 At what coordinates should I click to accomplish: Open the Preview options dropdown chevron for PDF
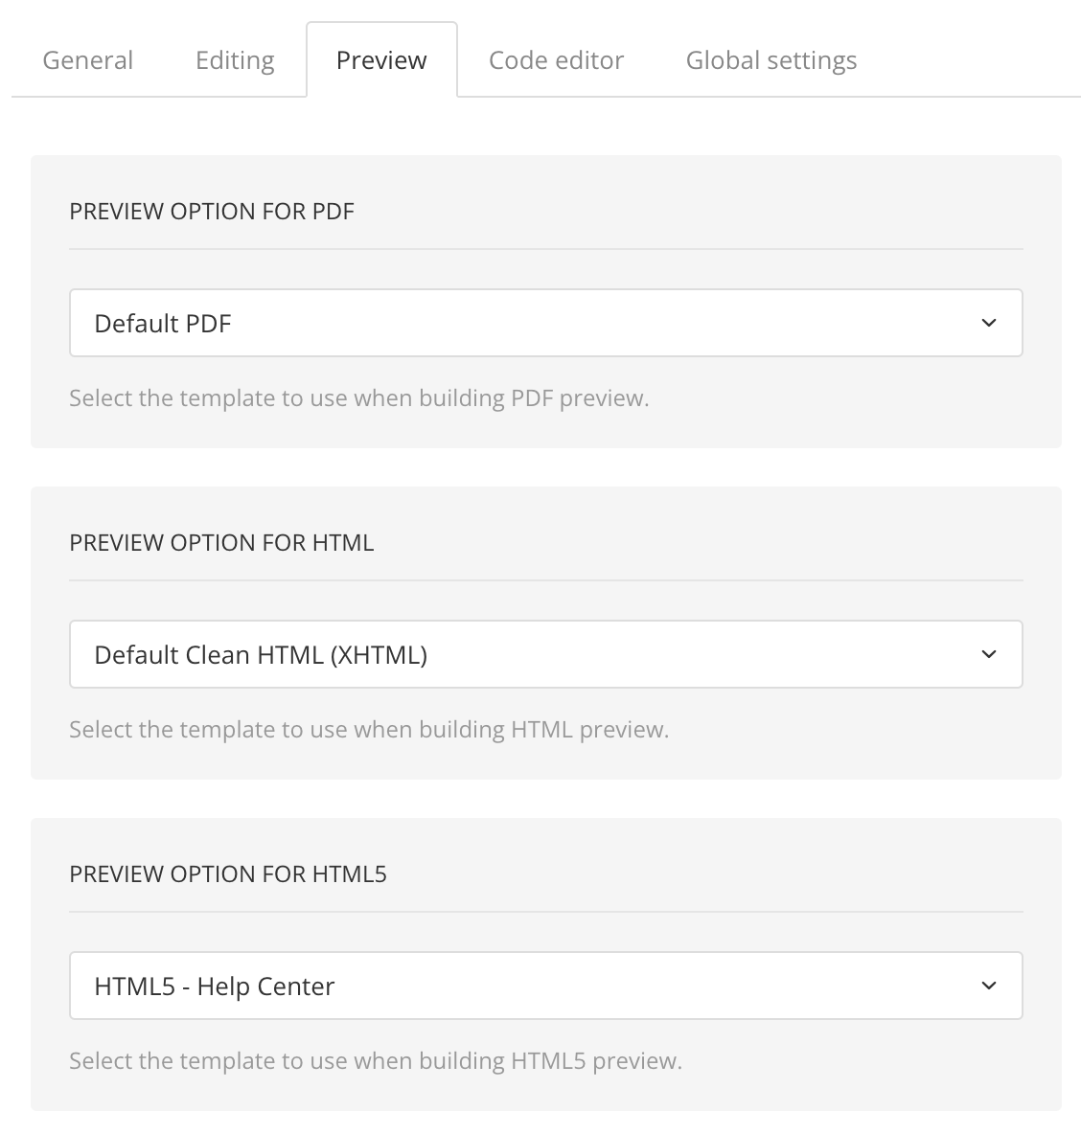point(990,323)
